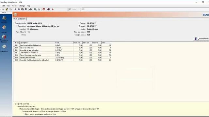Screen dimensions: 209x117
Task: Click the green edit note toolbar icon
Action: pyautogui.click(x=7, y=9)
